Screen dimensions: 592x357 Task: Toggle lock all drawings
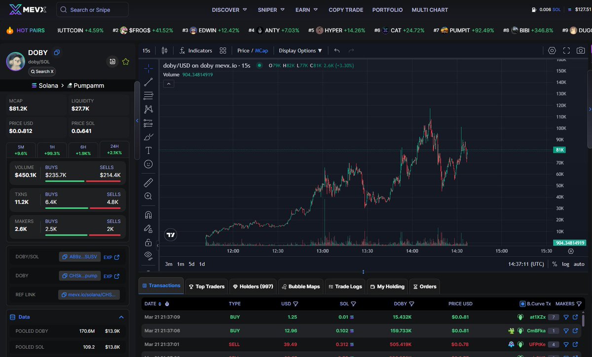(148, 242)
